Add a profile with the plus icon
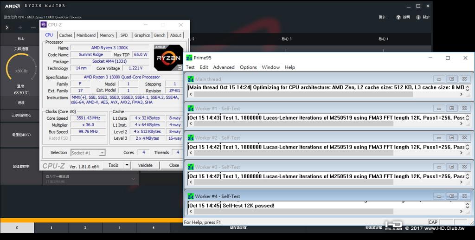The image size is (475, 240). pos(20,27)
